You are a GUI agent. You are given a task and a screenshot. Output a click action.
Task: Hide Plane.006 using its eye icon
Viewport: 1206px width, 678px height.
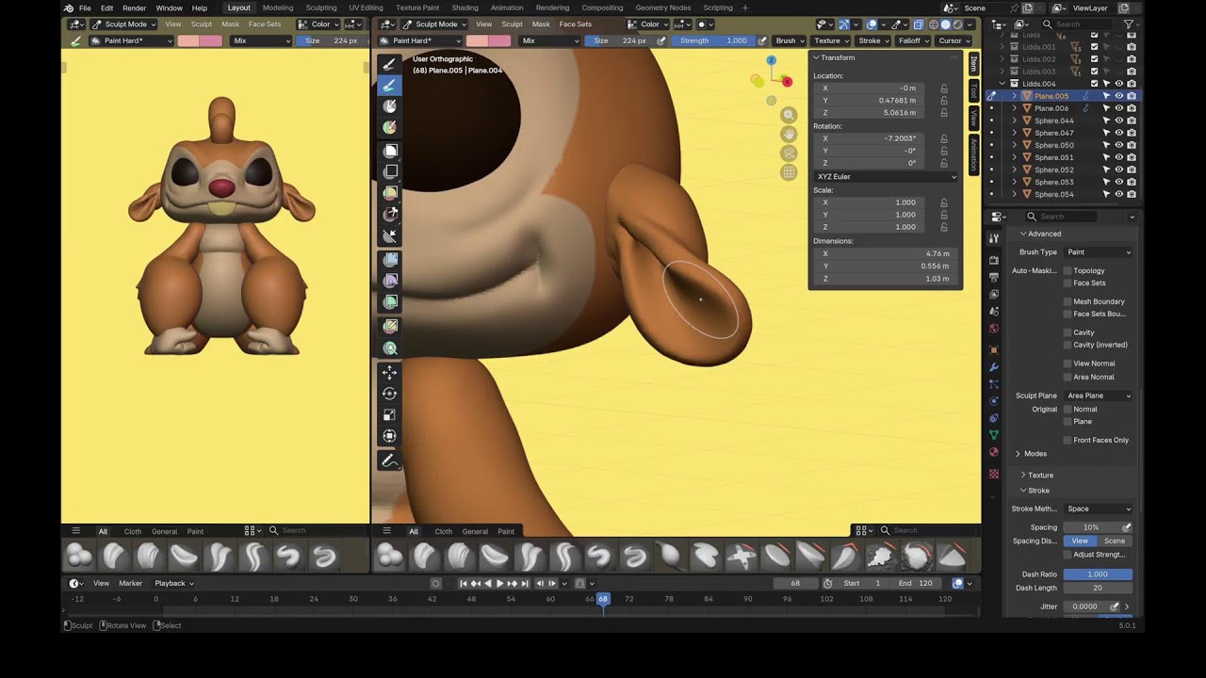pos(1118,108)
